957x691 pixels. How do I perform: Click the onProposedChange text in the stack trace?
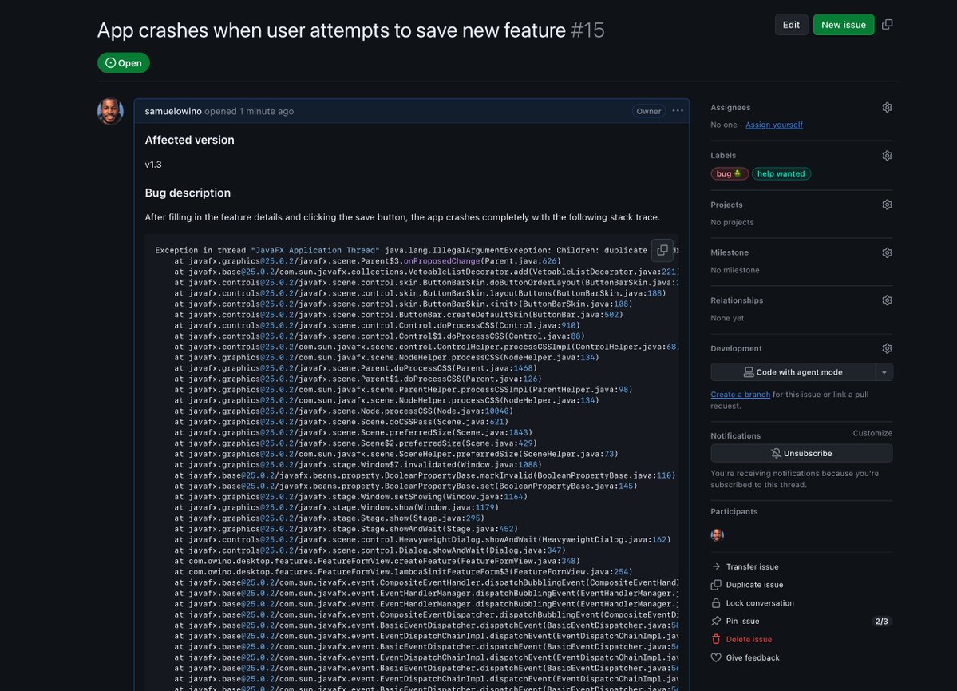442,261
